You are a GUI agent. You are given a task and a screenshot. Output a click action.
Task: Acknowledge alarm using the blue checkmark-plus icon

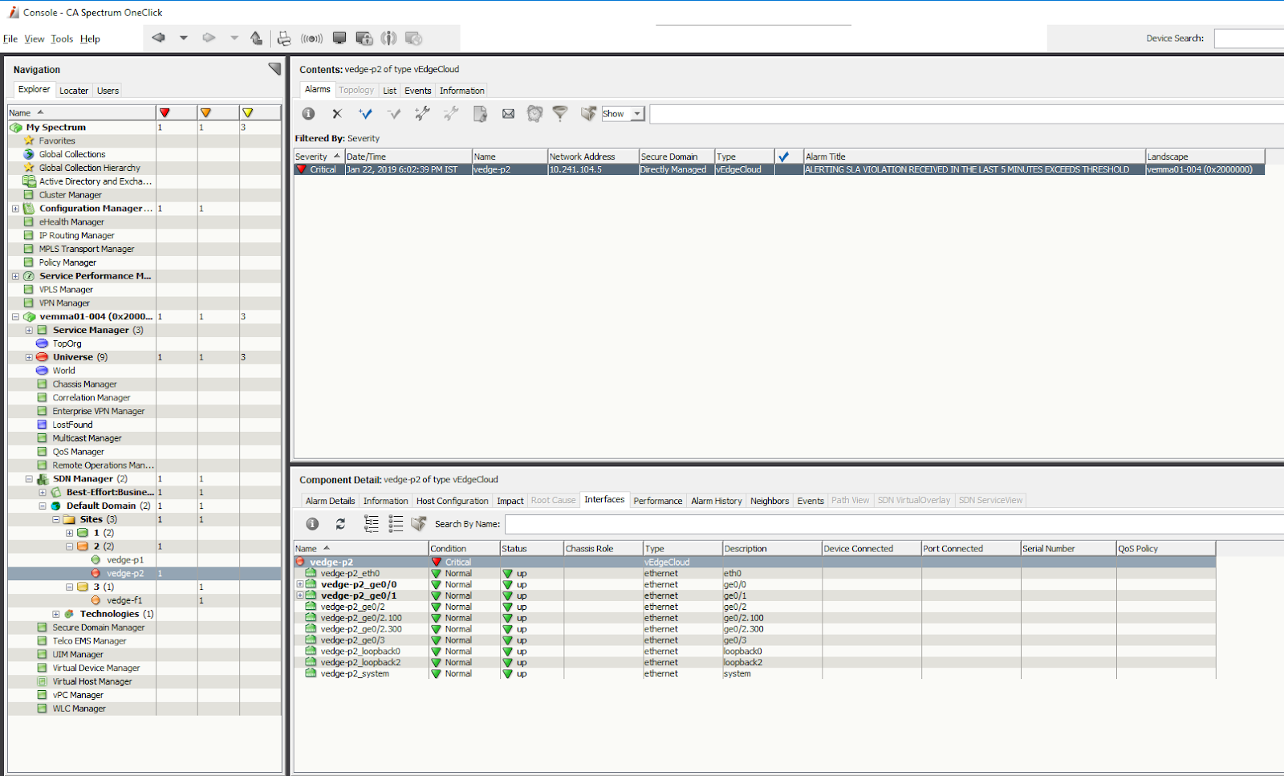pyautogui.click(x=365, y=114)
